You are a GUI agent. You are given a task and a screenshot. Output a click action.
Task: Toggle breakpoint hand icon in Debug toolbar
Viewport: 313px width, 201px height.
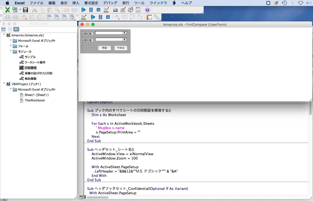point(117,17)
